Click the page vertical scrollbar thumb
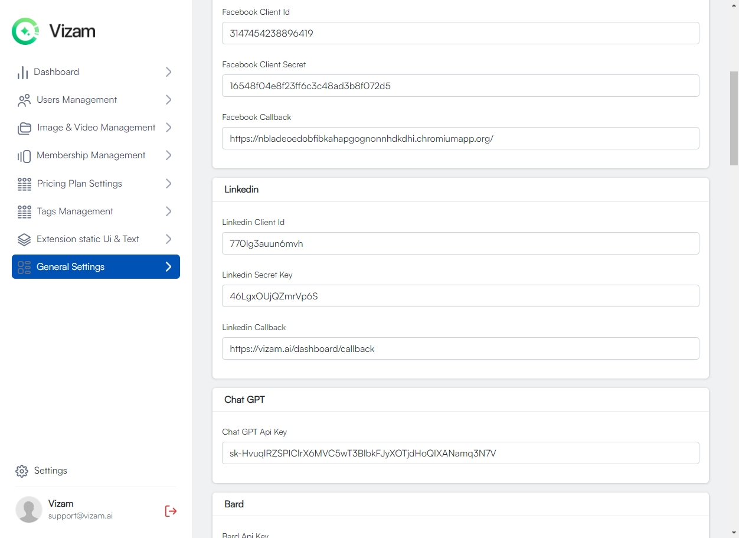Viewport: 739px width, 538px height. pos(734,118)
